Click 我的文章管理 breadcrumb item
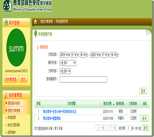This screenshot has width=154, height=137. pyautogui.click(x=47, y=22)
